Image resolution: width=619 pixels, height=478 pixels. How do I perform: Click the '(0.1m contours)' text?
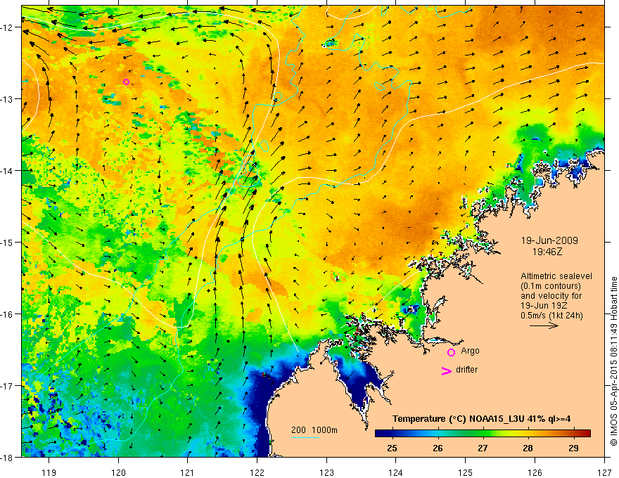click(x=551, y=286)
